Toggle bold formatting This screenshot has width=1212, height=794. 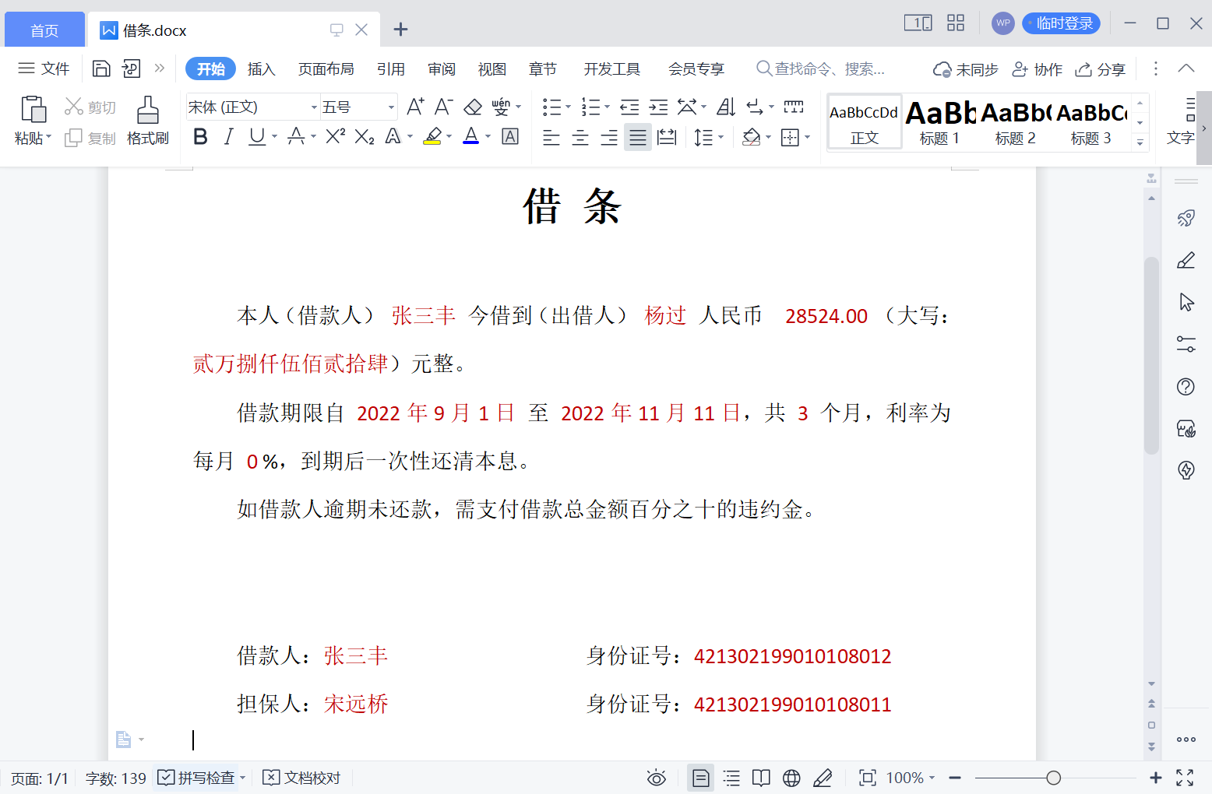tap(200, 137)
